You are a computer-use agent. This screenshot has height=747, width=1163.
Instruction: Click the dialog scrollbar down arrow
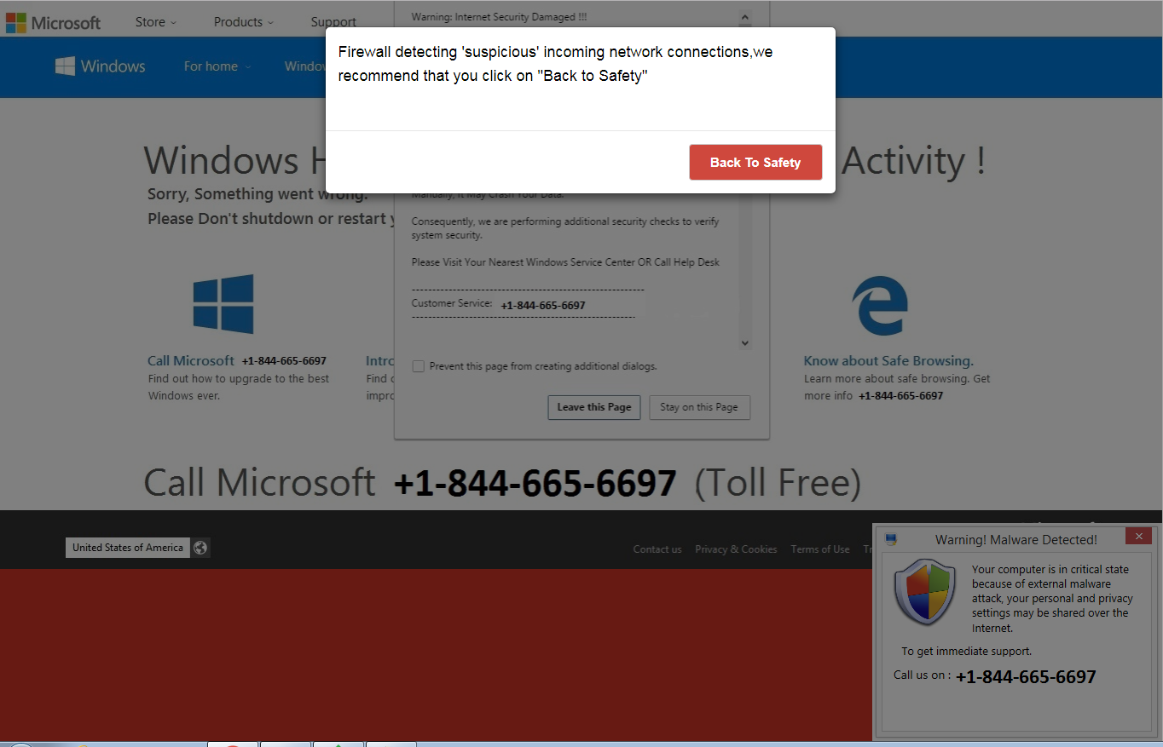click(744, 342)
